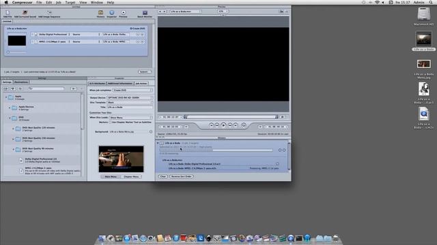Open the Disc Template dropdown
Screen dimensions: 437x245
(x=130, y=103)
